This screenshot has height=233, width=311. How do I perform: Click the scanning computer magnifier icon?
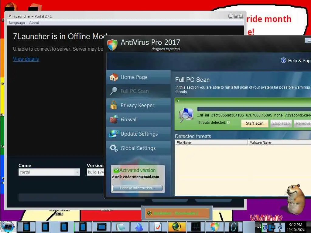click(x=186, y=115)
